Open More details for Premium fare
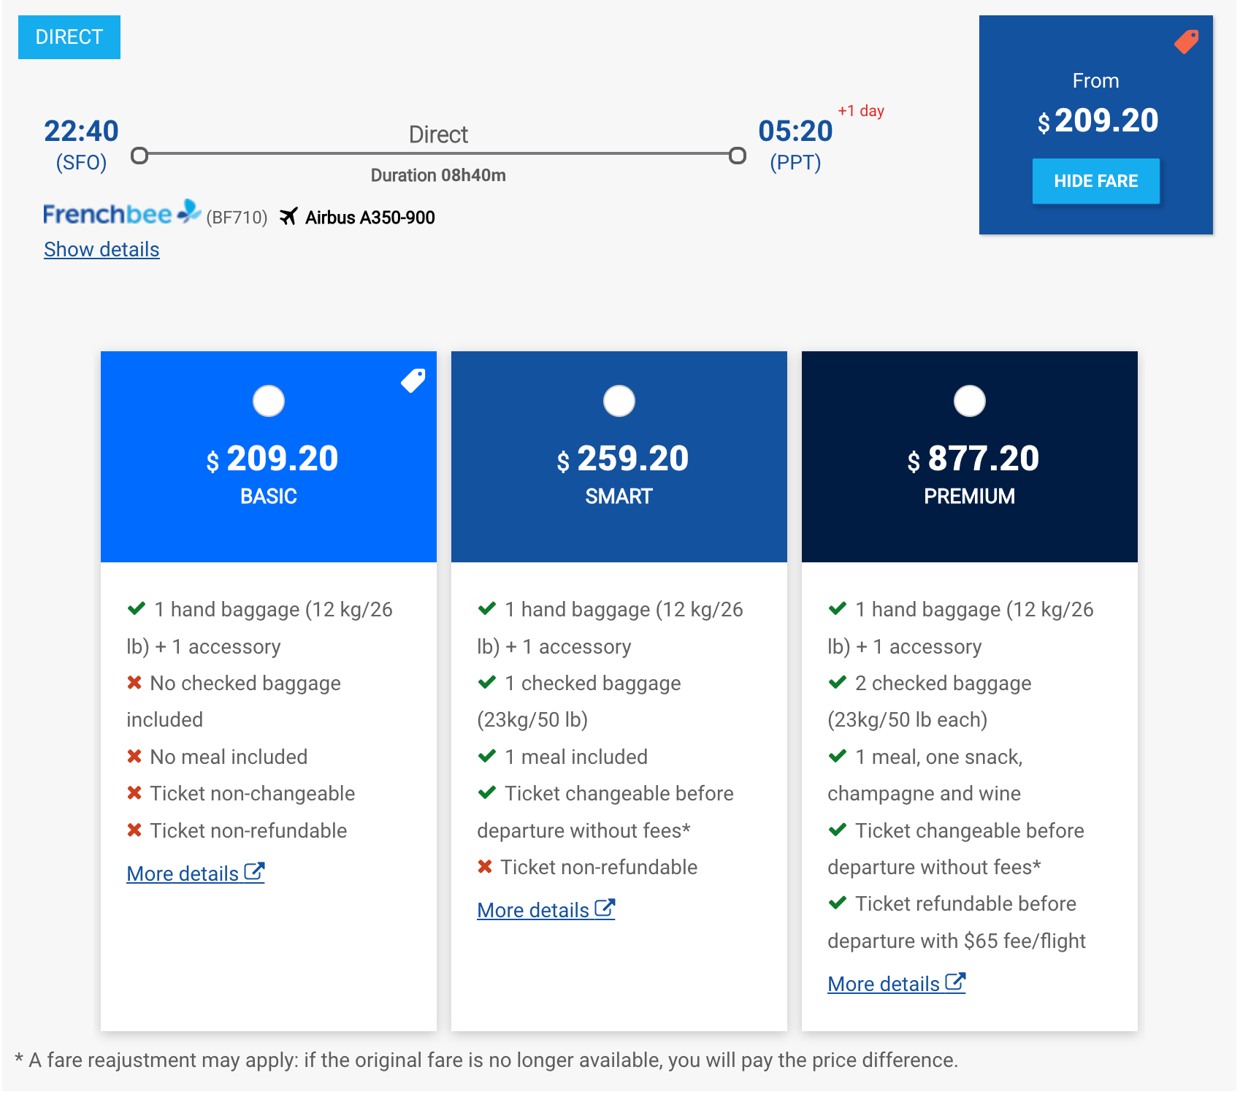 pos(884,984)
